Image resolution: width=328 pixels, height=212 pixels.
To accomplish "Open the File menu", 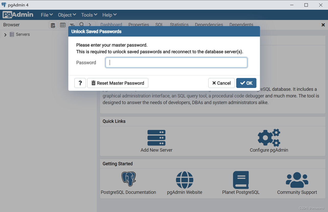I will [x=47, y=15].
